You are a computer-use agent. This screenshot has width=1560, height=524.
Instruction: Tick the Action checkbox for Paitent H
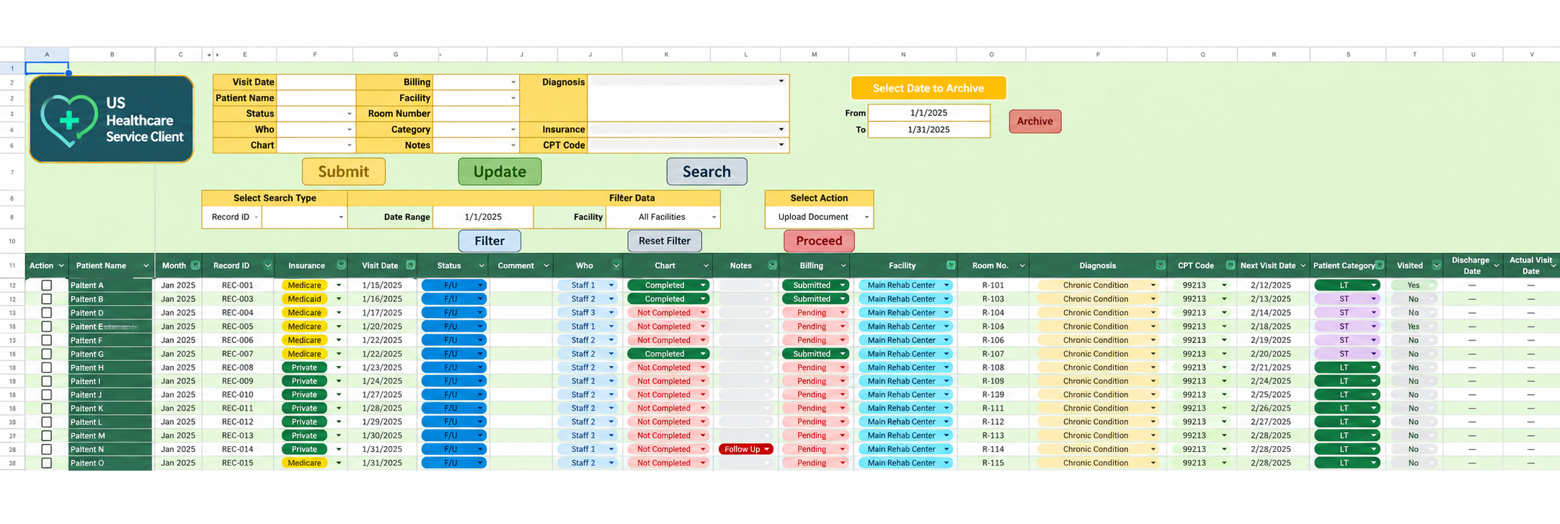coord(47,368)
